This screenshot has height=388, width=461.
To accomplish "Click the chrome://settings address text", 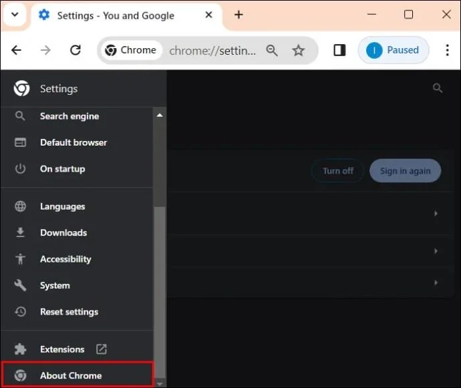I will point(212,51).
